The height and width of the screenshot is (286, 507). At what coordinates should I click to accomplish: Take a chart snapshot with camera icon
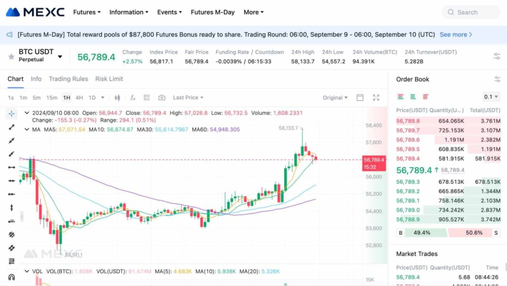coord(162,98)
